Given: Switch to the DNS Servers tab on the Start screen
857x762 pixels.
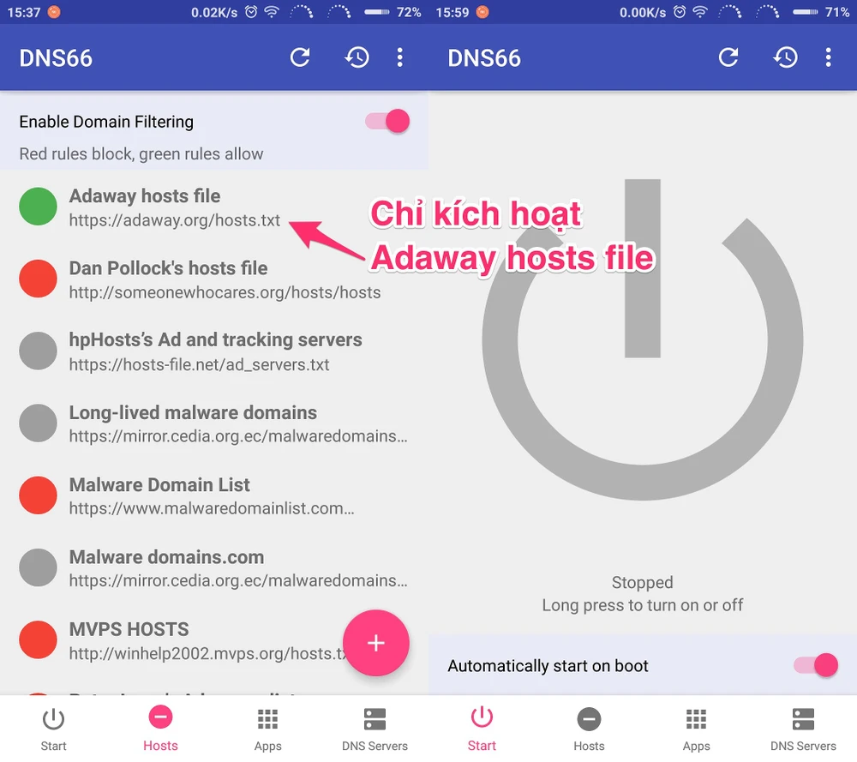Looking at the screenshot, I should [x=803, y=729].
